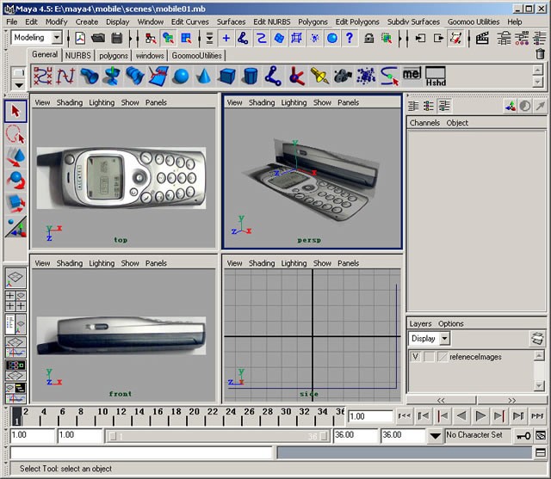Create a cone from the shelf
Viewport: 551px width, 479px height.
(204, 77)
